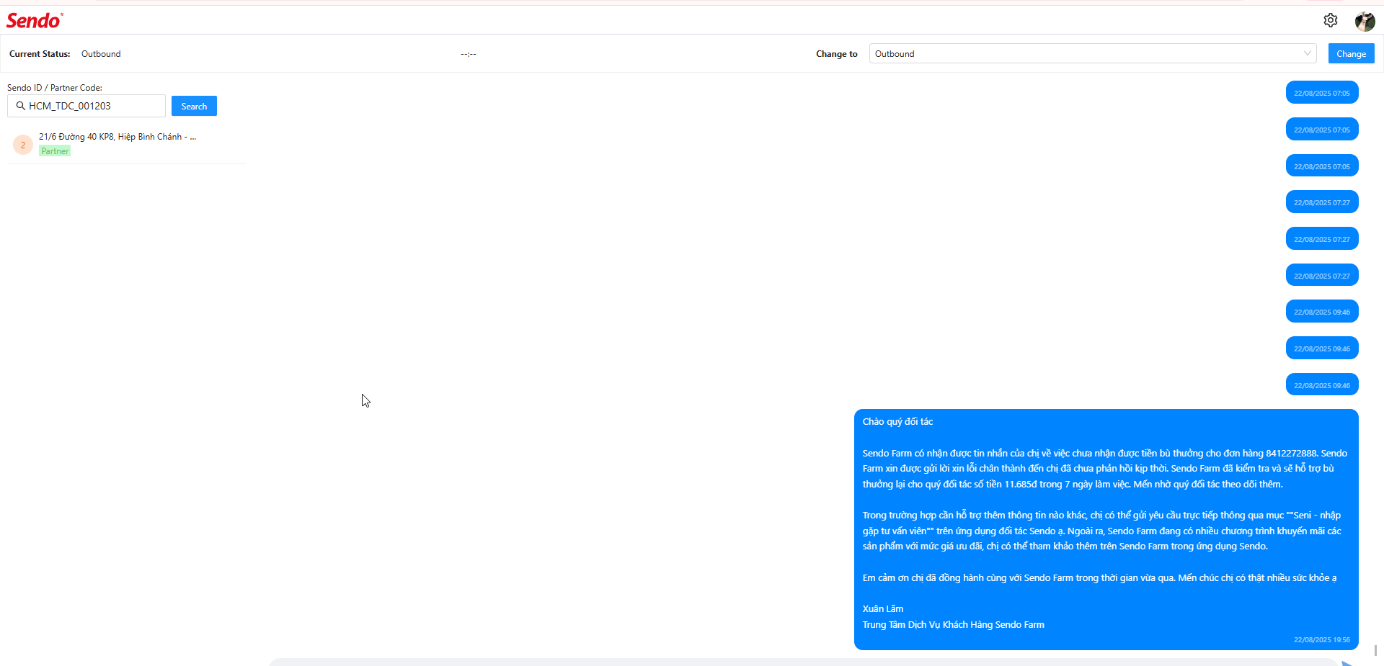Open settings via the gear icon
The width and height of the screenshot is (1384, 666).
(x=1331, y=20)
